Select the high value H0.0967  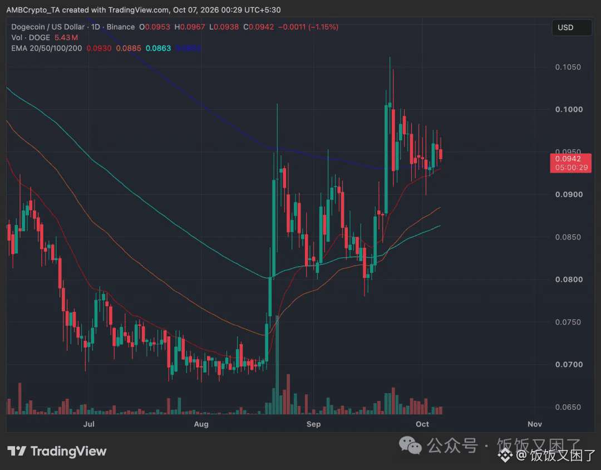pos(190,27)
